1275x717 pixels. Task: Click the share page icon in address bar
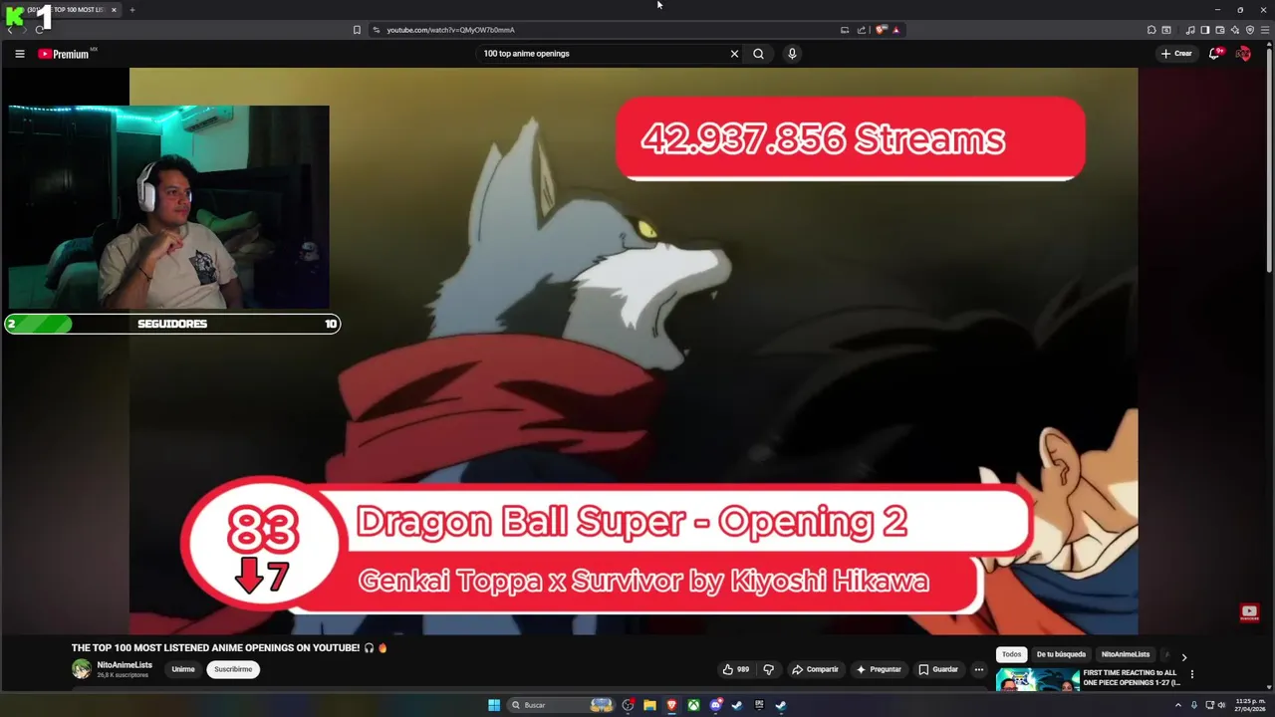(861, 30)
